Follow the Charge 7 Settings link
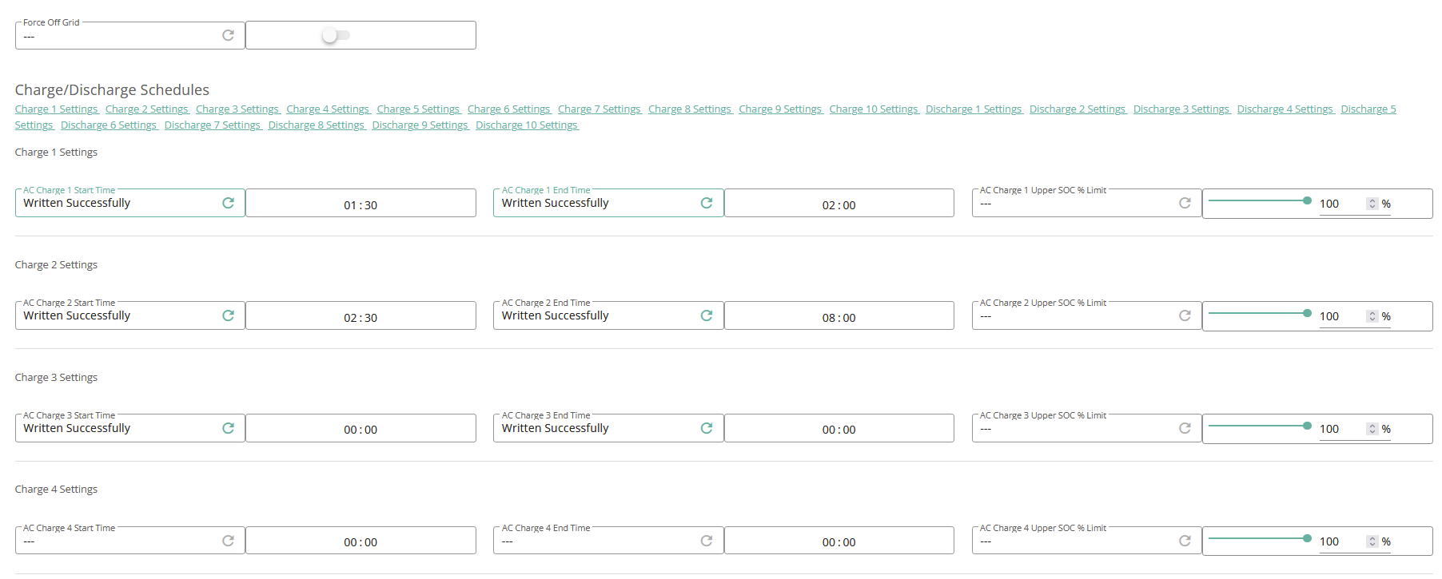 click(600, 109)
